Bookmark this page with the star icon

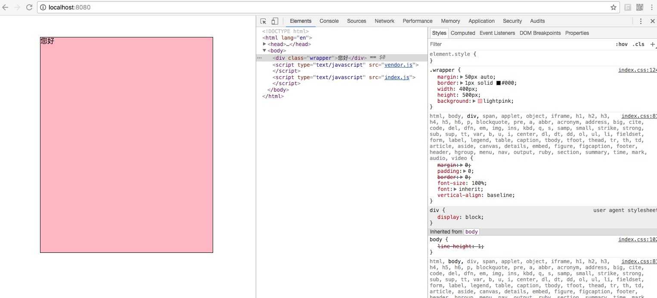coord(613,7)
